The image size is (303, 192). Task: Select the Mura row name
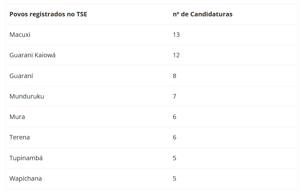click(x=17, y=117)
